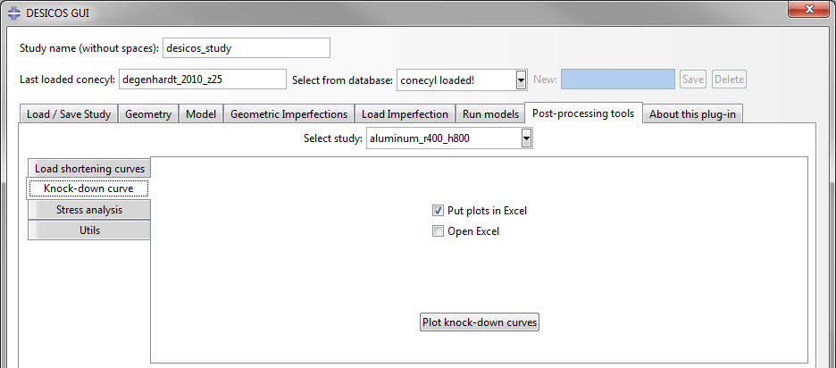Expand the Select from database dropdown arrow
This screenshot has height=368, width=836.
point(521,80)
